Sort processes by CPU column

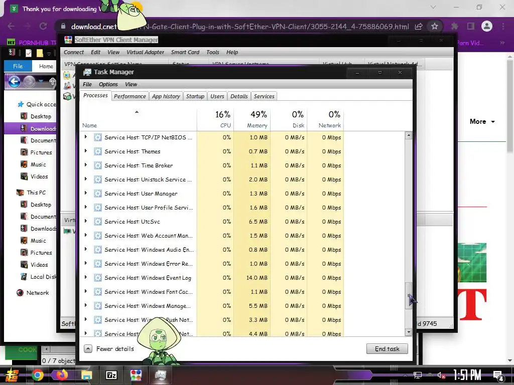215,119
